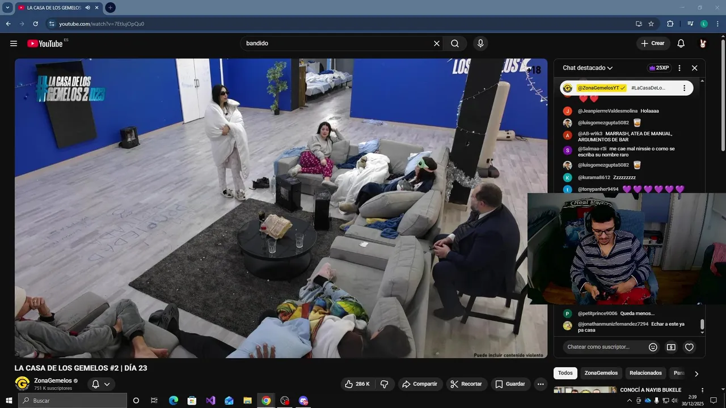Image resolution: width=726 pixels, height=408 pixels.
Task: Reload the page in browser
Action: coord(35,24)
